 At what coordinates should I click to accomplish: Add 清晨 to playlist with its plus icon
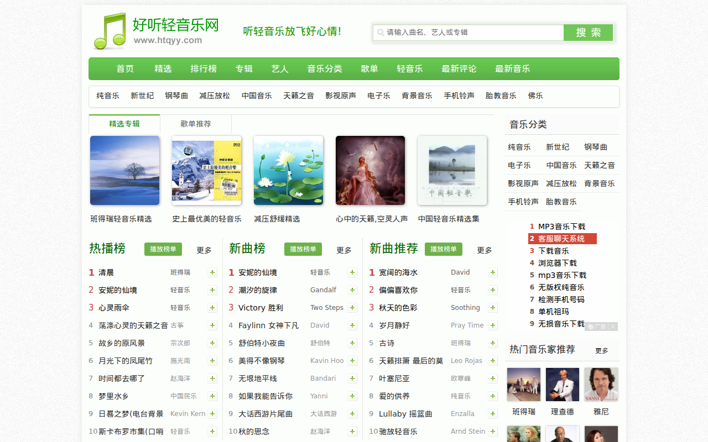(x=212, y=272)
